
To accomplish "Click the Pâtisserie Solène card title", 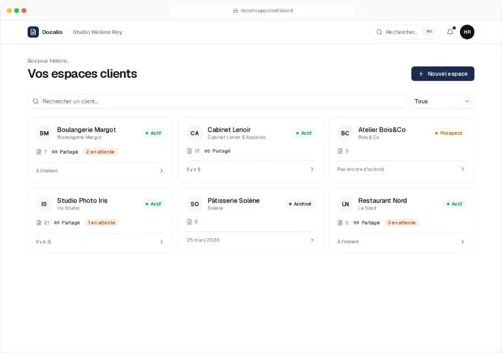I will (233, 201).
